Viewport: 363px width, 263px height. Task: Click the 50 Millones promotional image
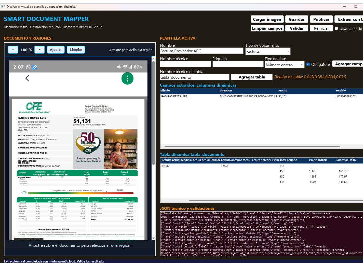click(x=88, y=149)
